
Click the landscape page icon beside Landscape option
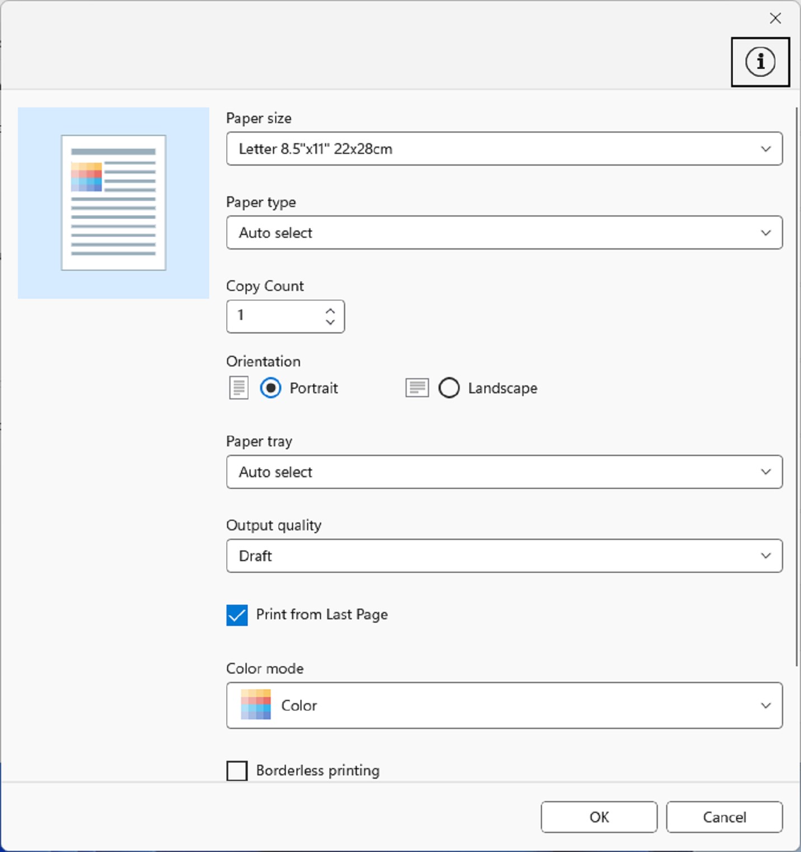click(417, 388)
